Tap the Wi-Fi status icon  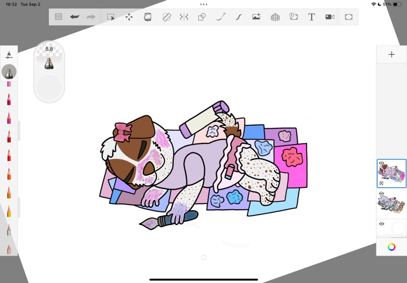click(374, 4)
